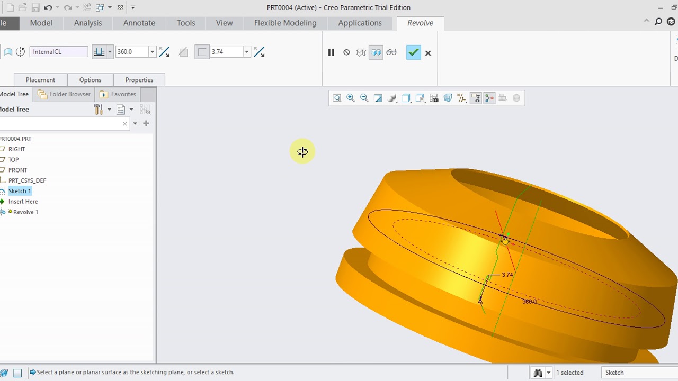Open the Model Tree settings hammer icon
Viewport: 678px width, 381px height.
click(x=98, y=110)
